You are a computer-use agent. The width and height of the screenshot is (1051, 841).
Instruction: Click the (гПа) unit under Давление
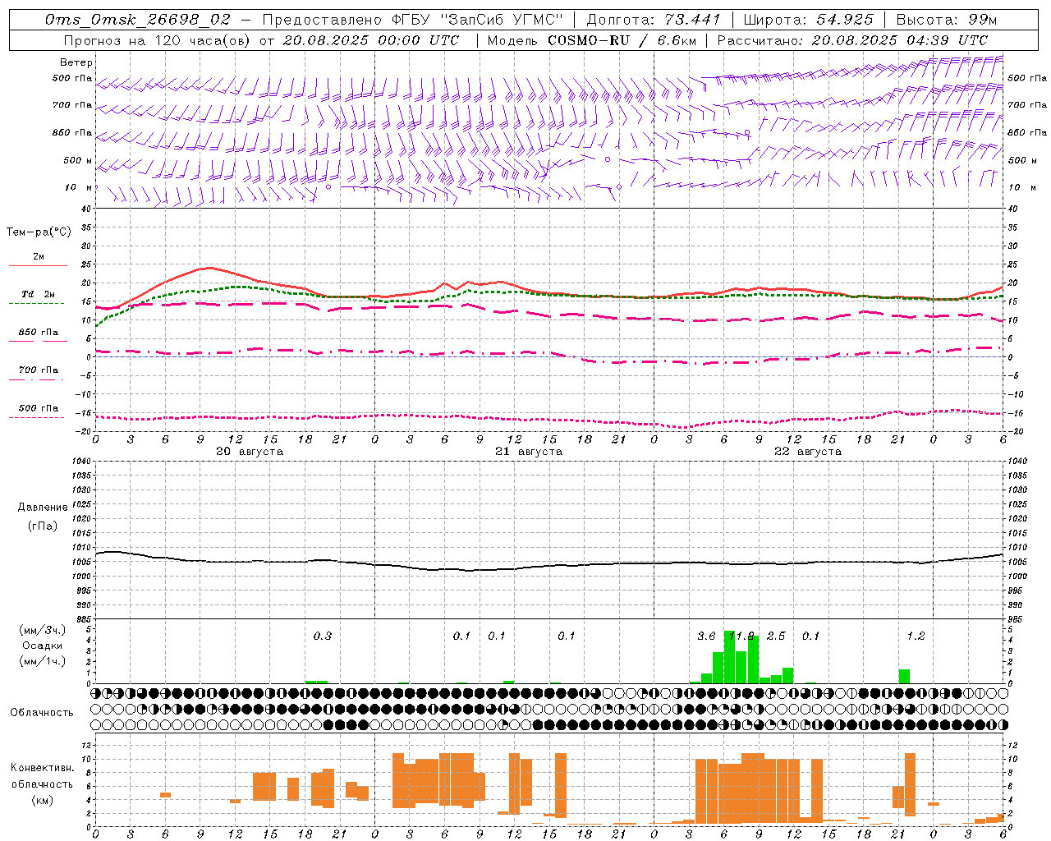[43, 526]
